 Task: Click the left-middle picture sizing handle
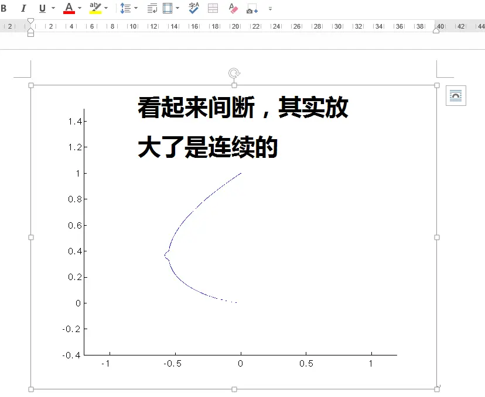pyautogui.click(x=31, y=237)
